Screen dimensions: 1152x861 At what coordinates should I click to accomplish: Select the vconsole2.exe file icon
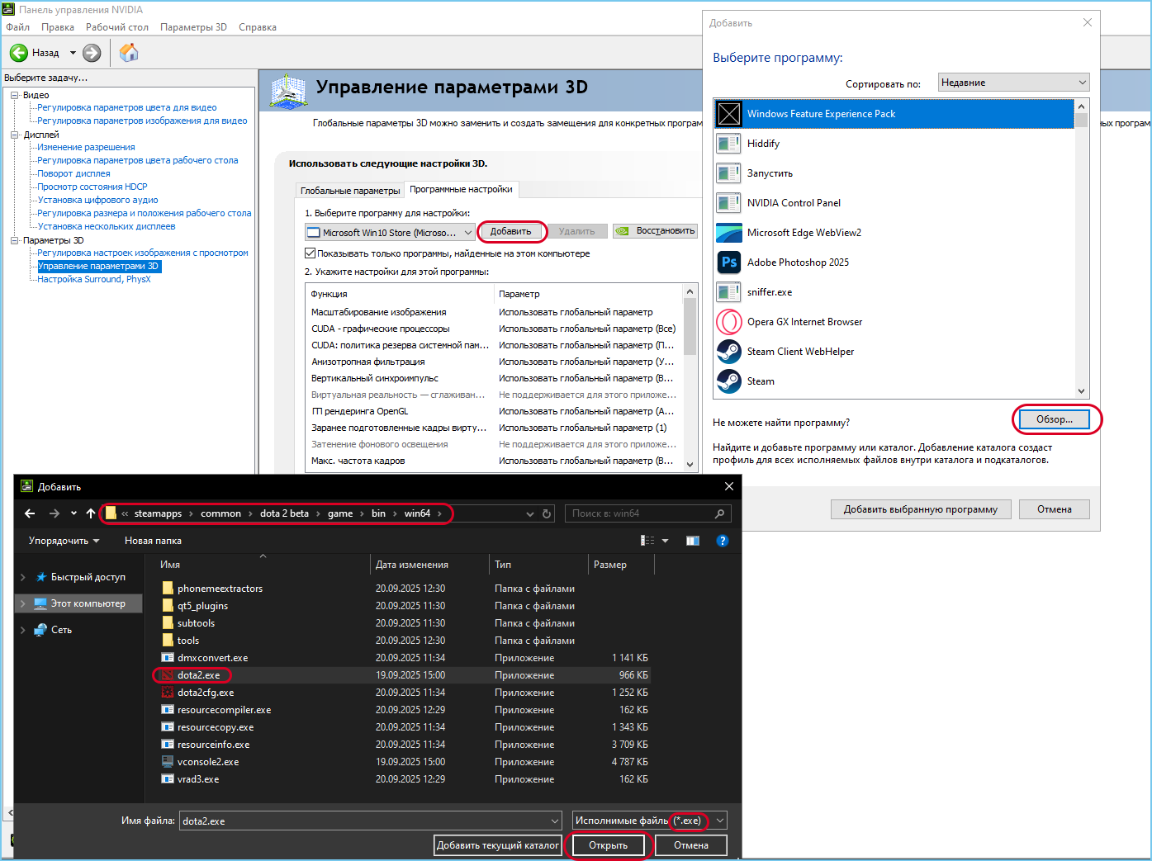click(168, 762)
